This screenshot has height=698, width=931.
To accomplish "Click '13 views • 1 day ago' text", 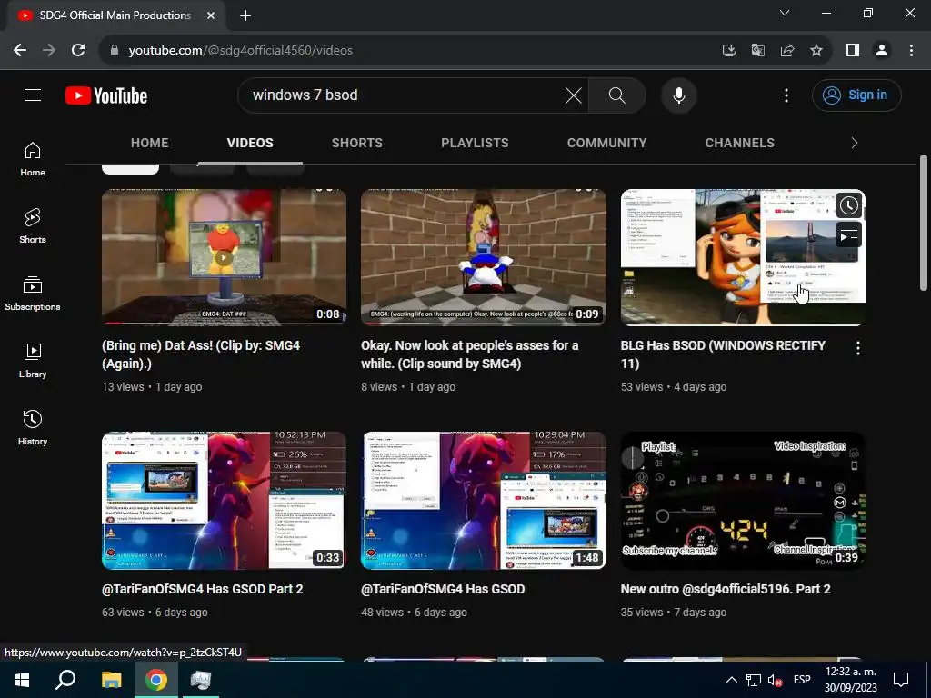I will (152, 387).
